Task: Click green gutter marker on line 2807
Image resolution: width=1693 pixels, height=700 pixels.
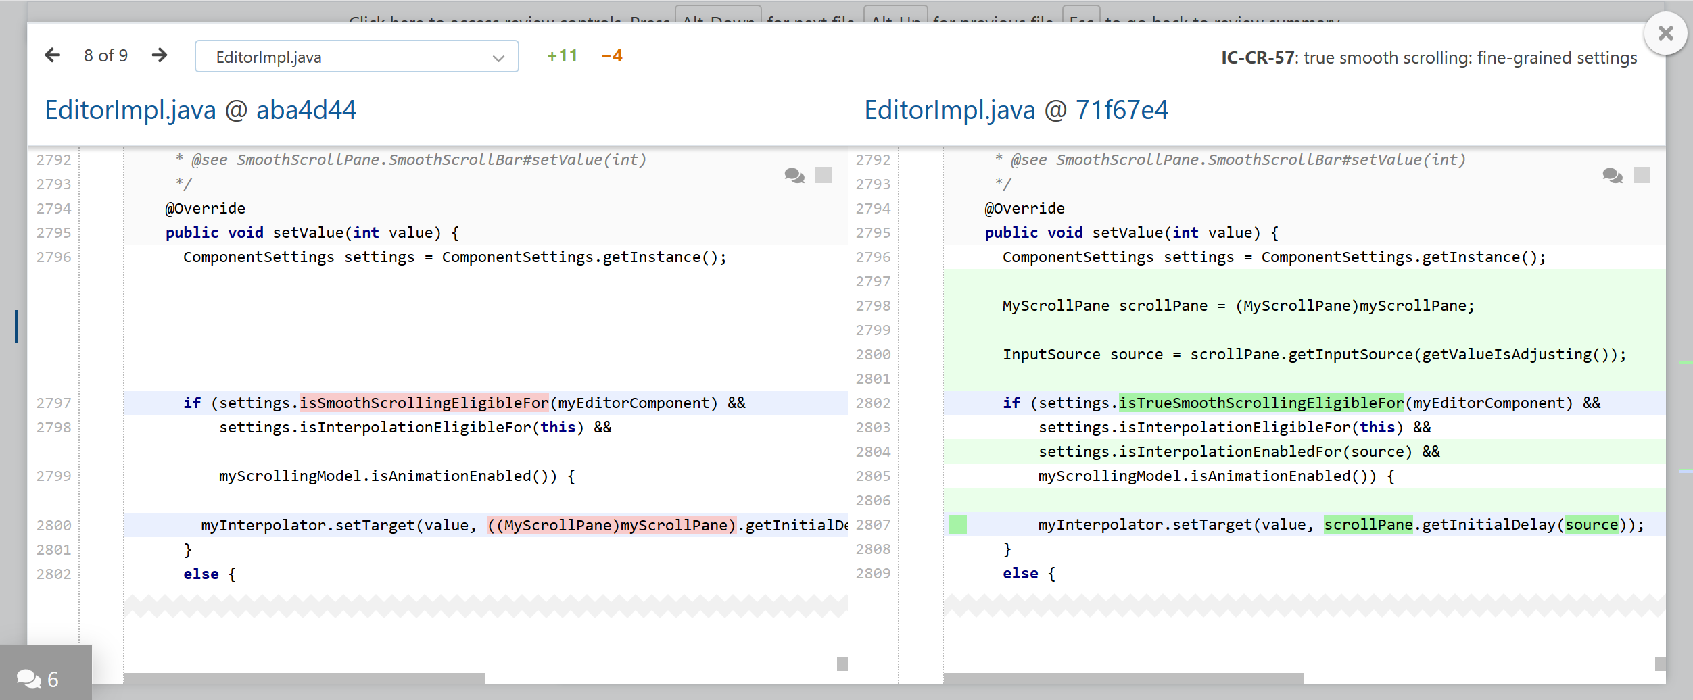Action: click(x=957, y=524)
